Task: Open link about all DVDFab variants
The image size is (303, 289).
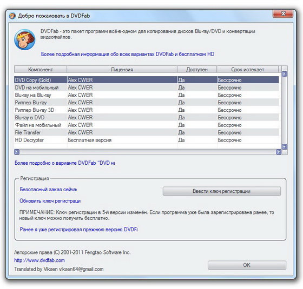Action: [x=128, y=54]
